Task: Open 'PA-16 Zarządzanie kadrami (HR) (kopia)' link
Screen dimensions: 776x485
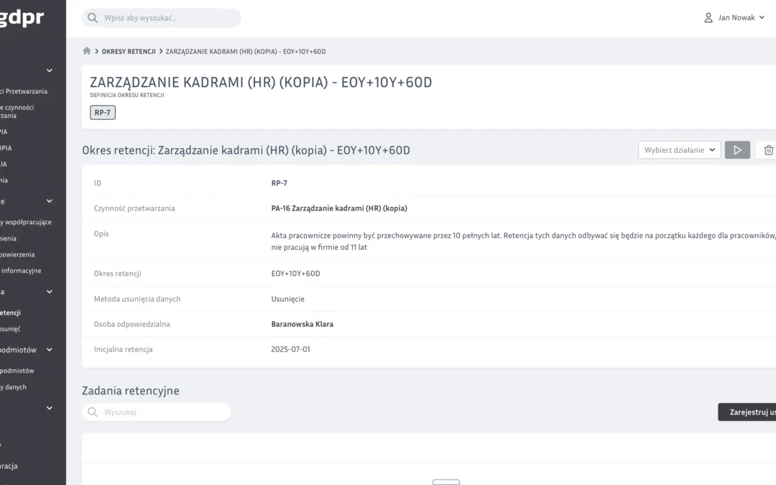Action: tap(339, 208)
